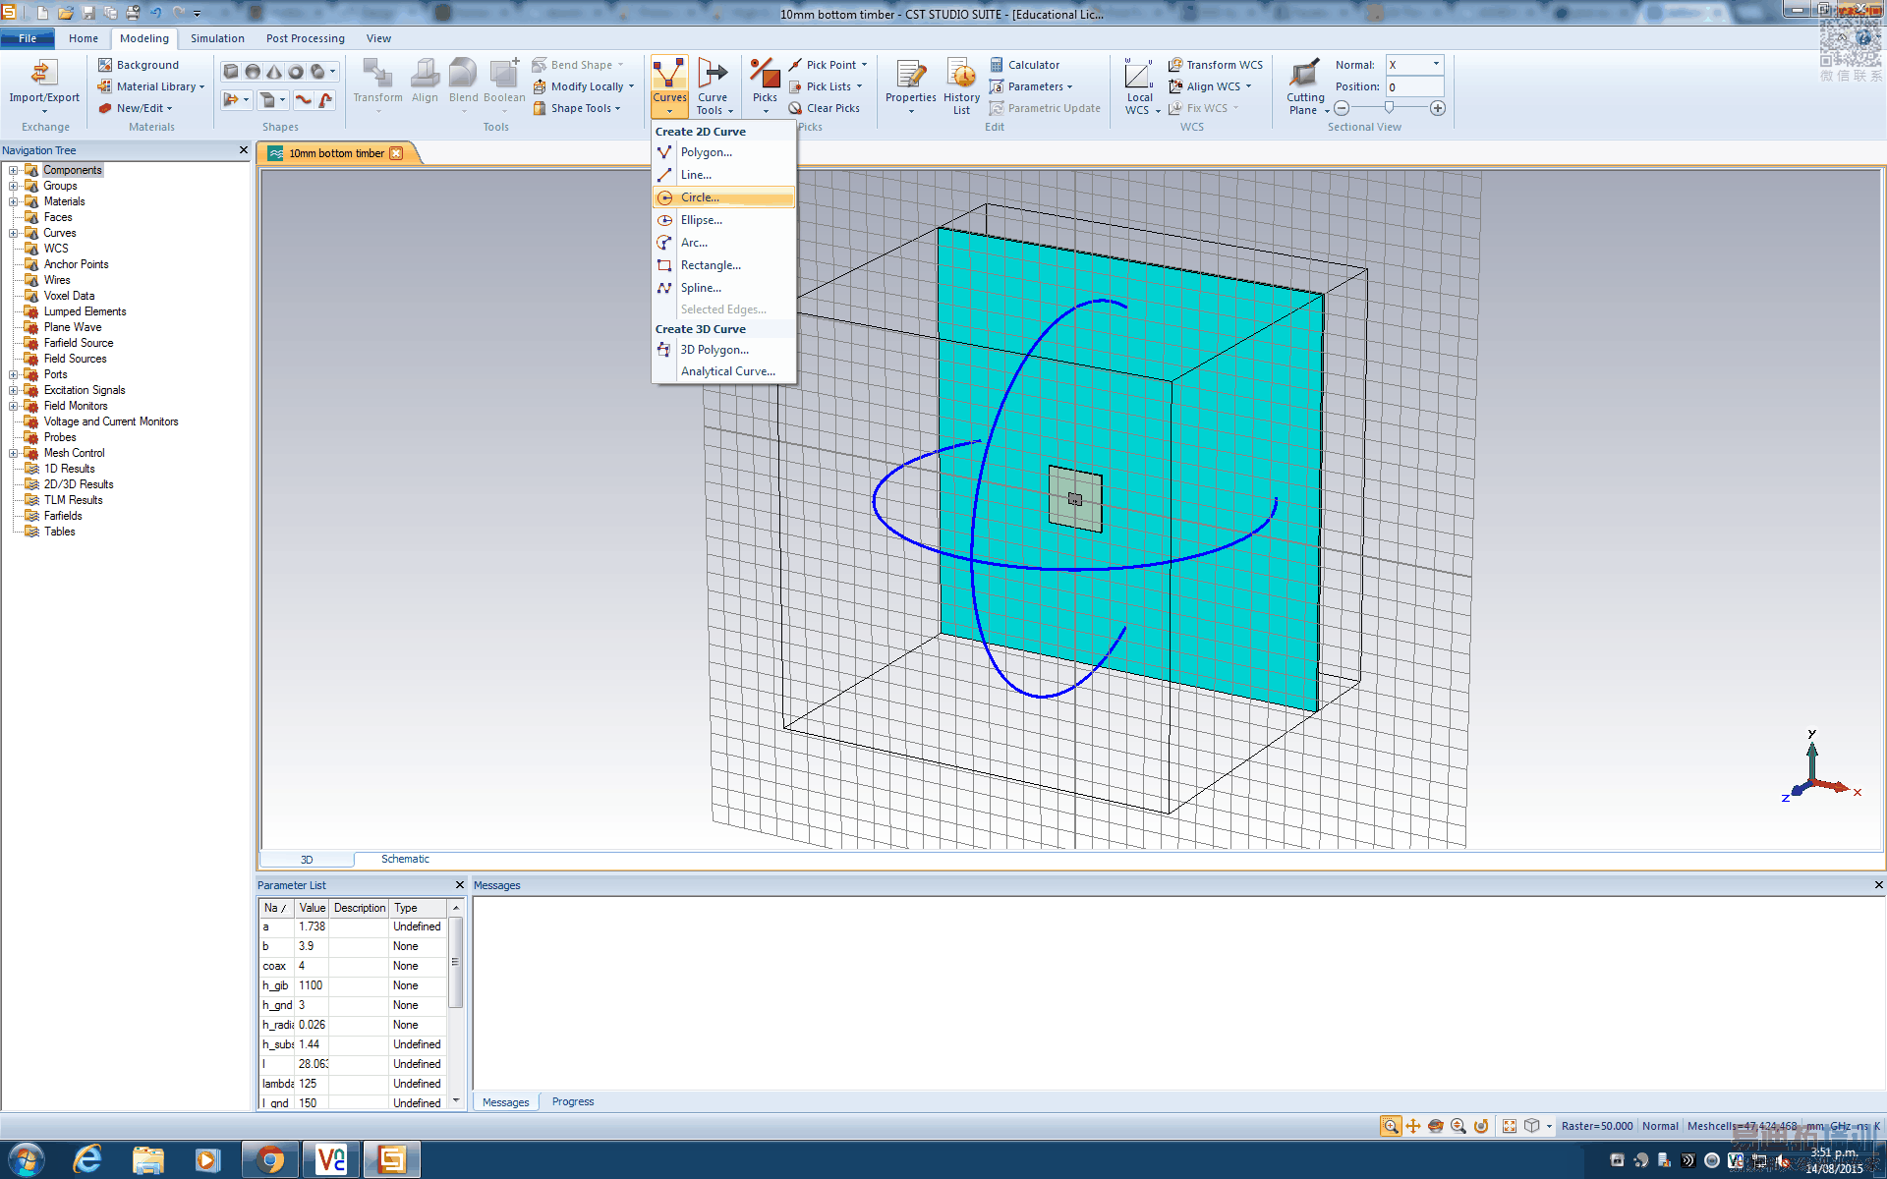The width and height of the screenshot is (1887, 1179).
Task: Open VNC viewer from the taskbar
Action: (x=331, y=1160)
